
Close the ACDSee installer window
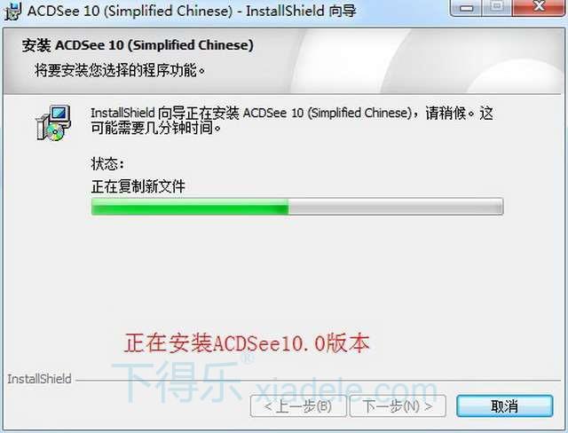click(540, 7)
